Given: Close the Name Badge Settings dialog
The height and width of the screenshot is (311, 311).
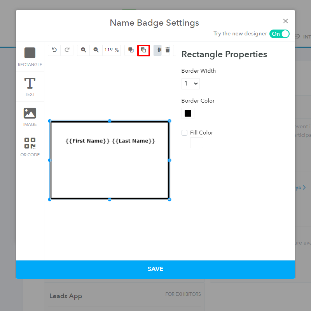Looking at the screenshot, I should 285,21.
